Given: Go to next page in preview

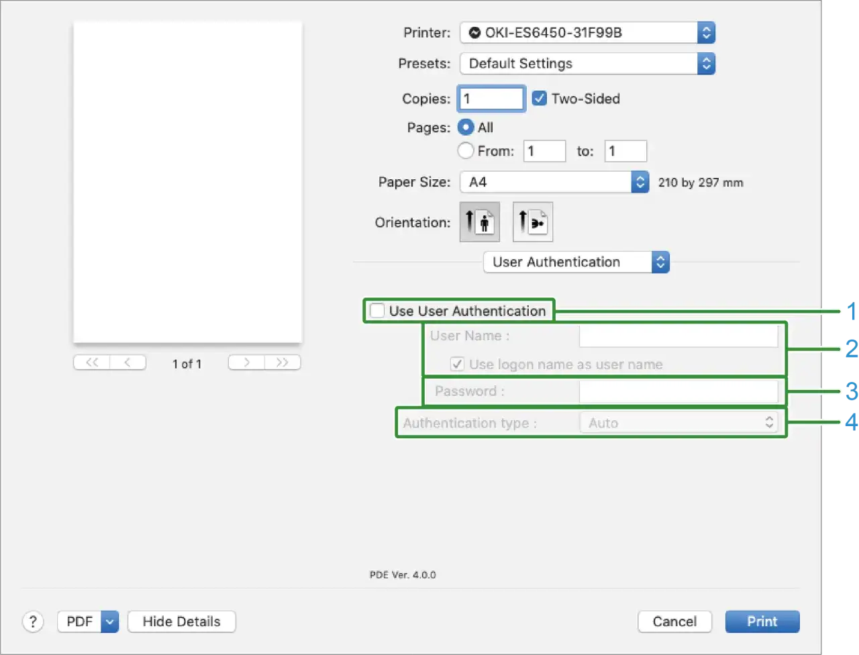Looking at the screenshot, I should tap(246, 362).
